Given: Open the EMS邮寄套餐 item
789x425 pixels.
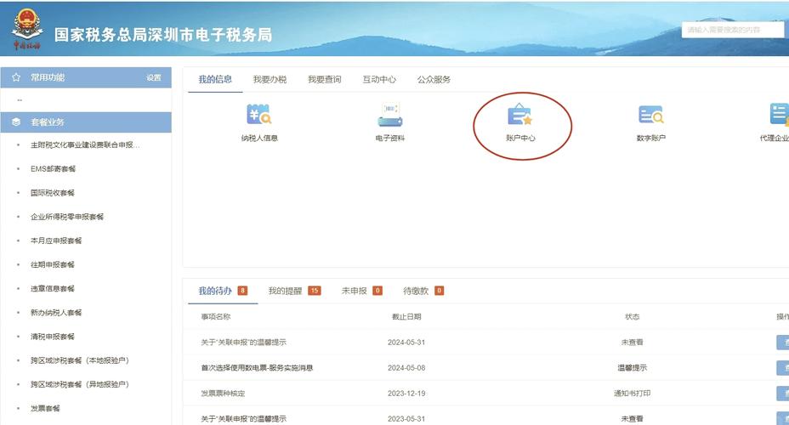Looking at the screenshot, I should click(x=53, y=168).
